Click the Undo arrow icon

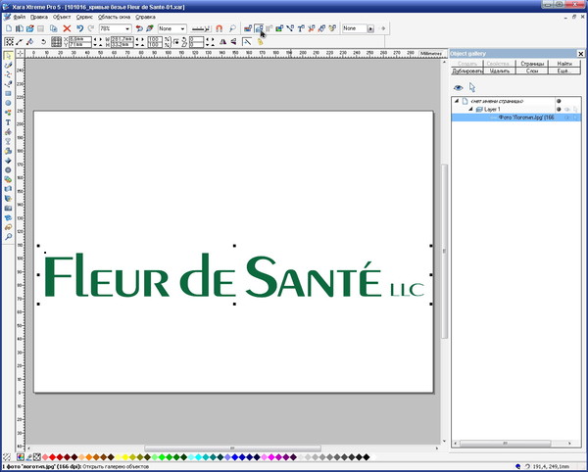coord(79,28)
